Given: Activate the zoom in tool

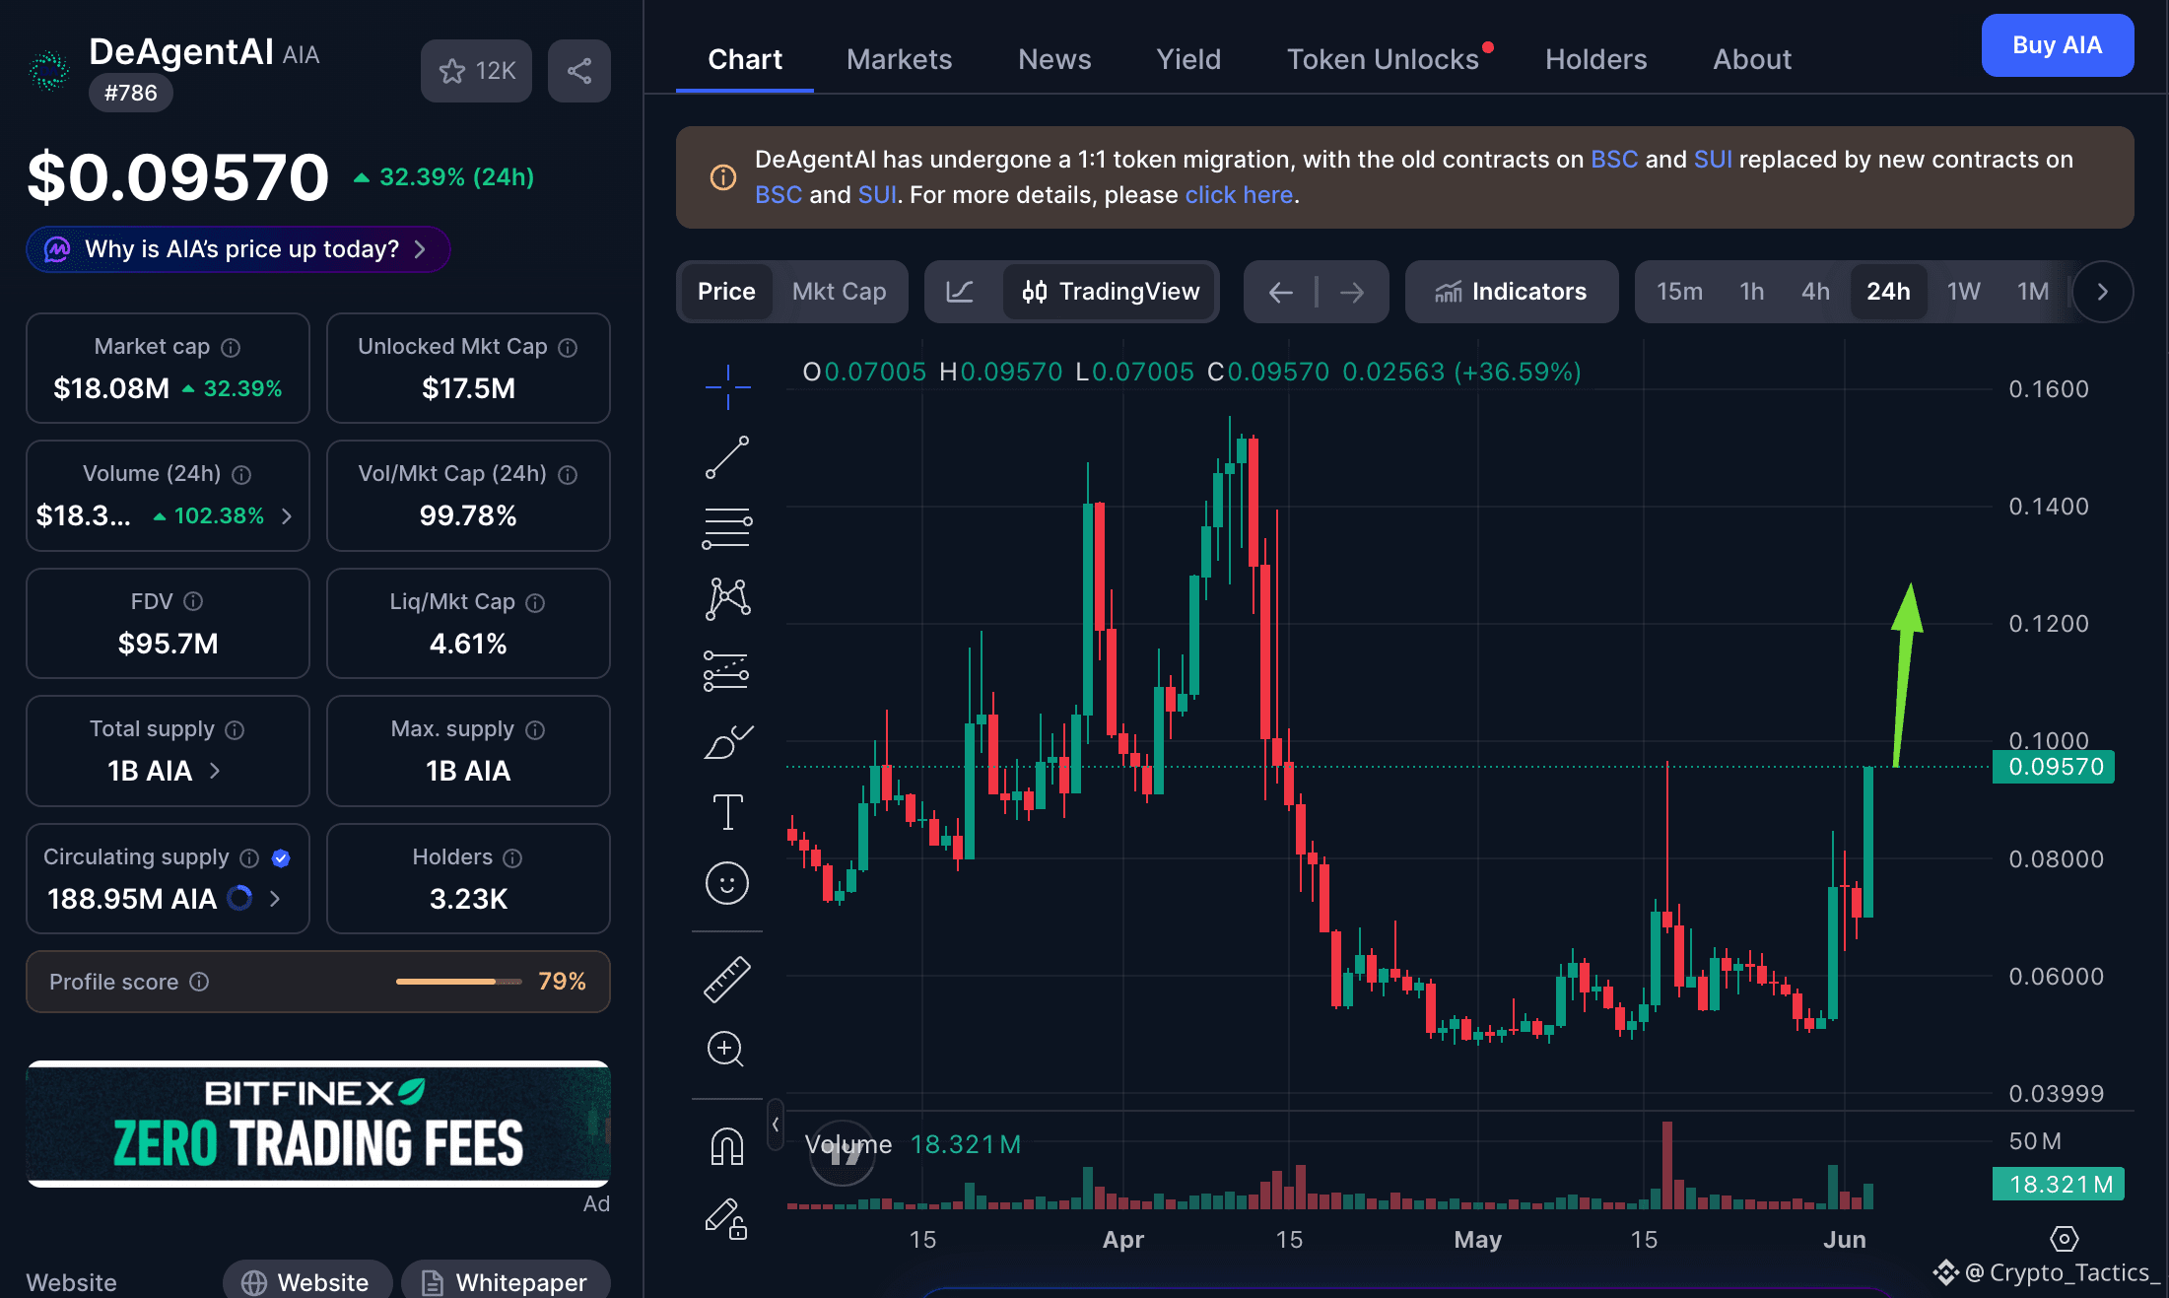Looking at the screenshot, I should pos(726,1050).
